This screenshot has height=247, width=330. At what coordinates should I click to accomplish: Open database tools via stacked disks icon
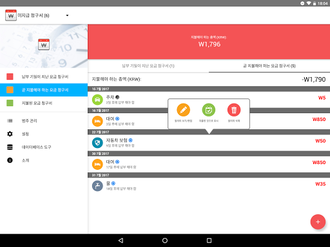click(10, 147)
